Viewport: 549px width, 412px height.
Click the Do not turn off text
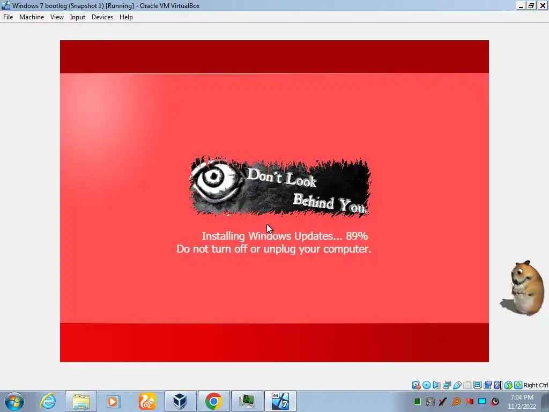273,249
